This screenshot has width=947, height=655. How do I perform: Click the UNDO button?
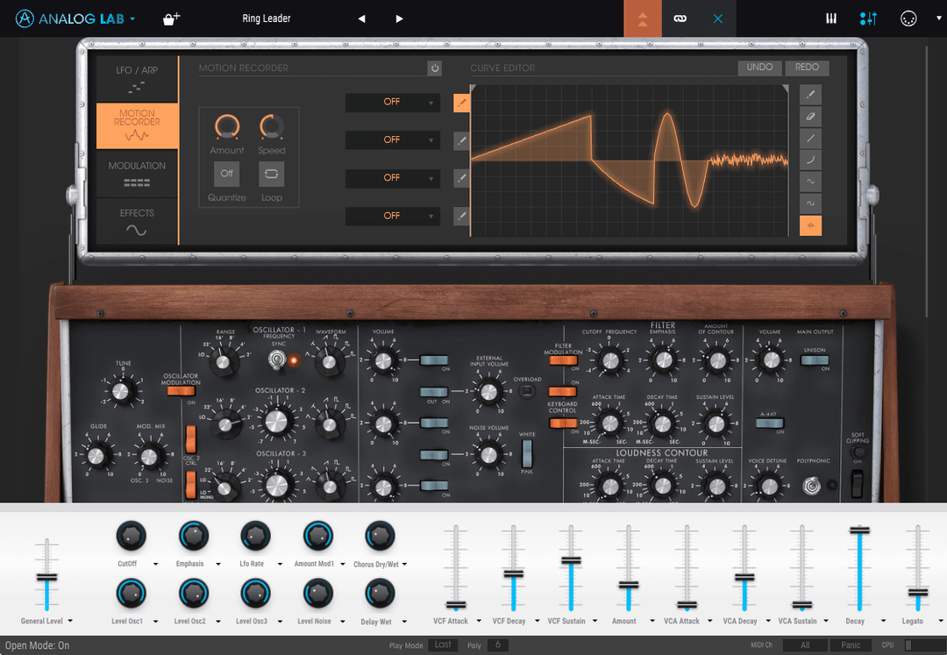pos(759,68)
